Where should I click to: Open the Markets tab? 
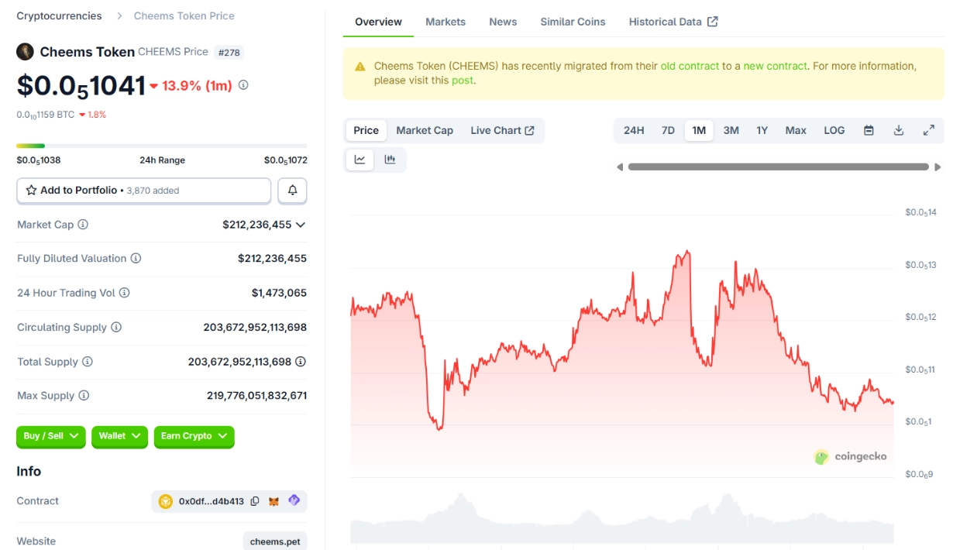[446, 22]
